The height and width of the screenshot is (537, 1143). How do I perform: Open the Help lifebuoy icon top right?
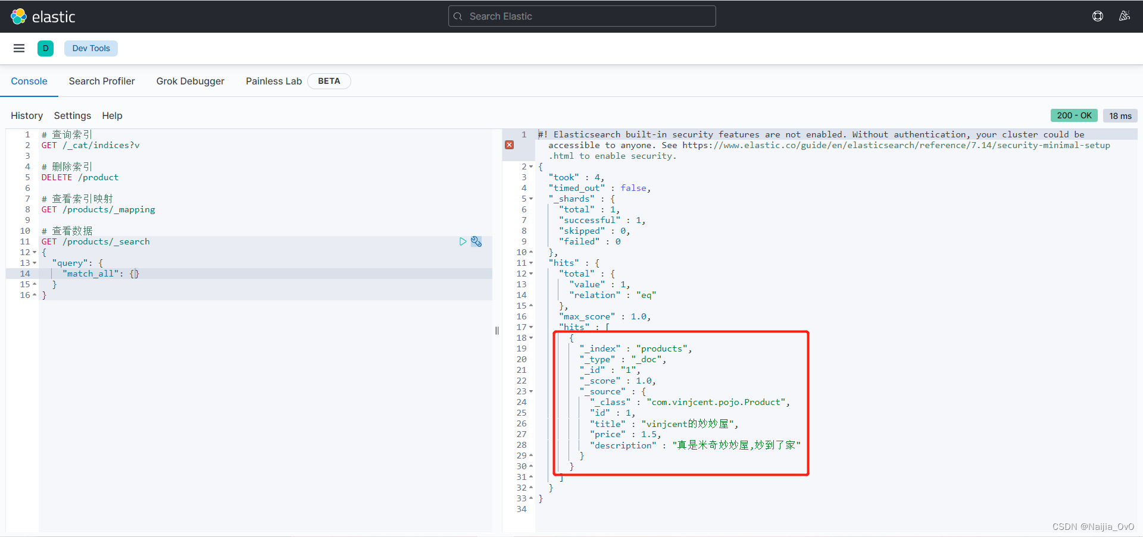[1098, 16]
